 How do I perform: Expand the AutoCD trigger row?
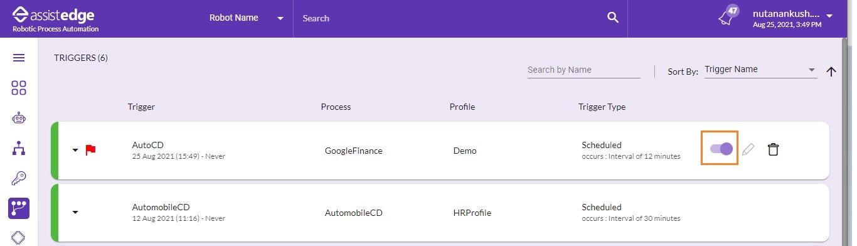pos(75,150)
